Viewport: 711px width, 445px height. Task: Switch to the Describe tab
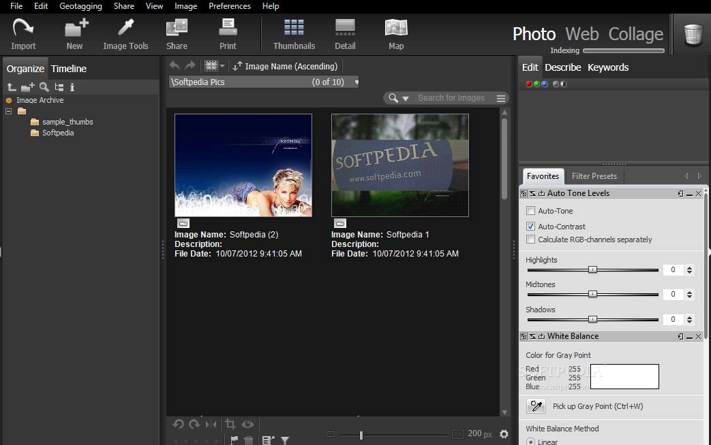click(562, 67)
